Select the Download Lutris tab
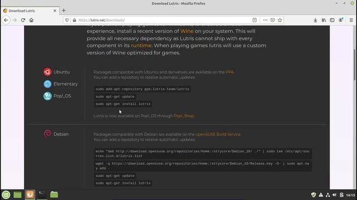 coord(30,11)
